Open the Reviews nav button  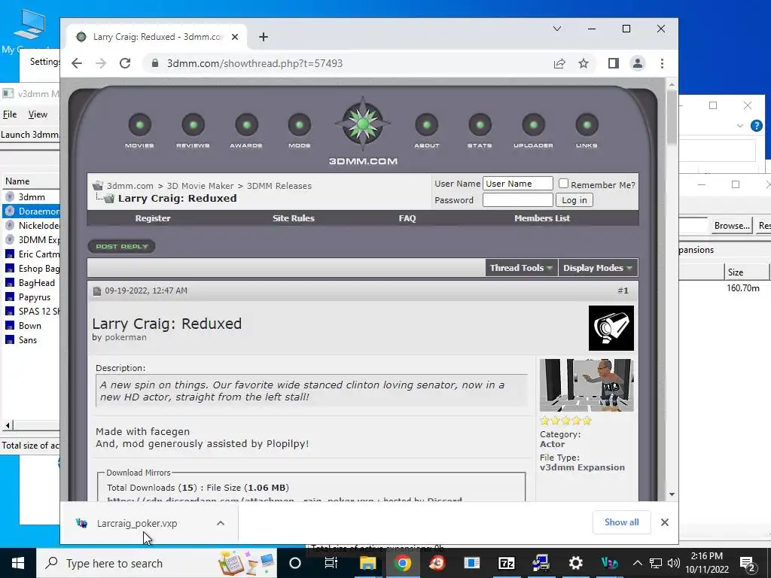193,131
